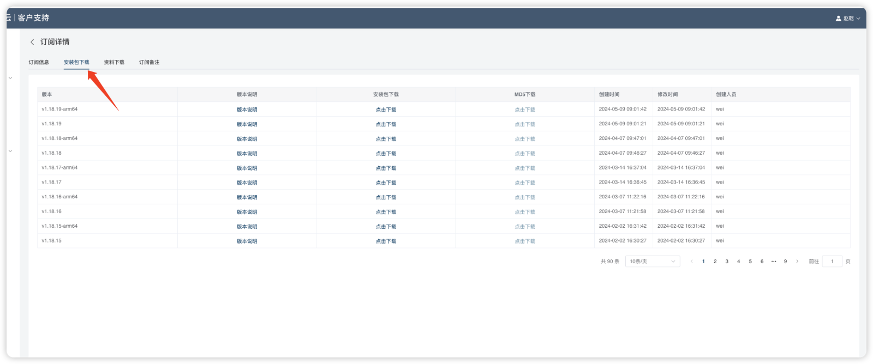Screen dimensions: 873x364
Task: Download MD5 for v1.18.17
Action: click(x=525, y=183)
